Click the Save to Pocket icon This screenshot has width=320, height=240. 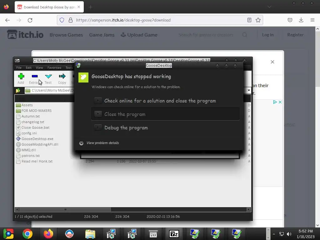[290, 20]
